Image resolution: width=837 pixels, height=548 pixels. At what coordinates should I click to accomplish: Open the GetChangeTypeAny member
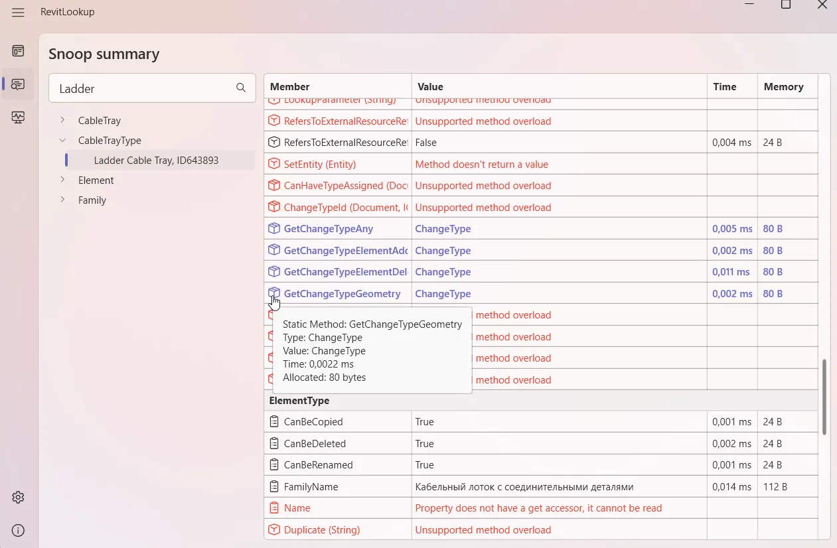[329, 229]
